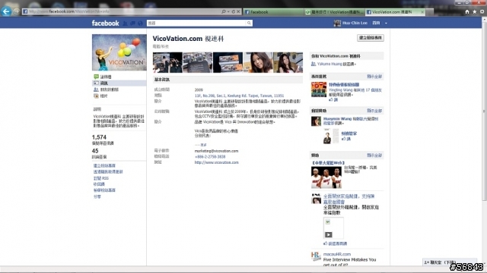The image size is (487, 273).
Task: Open the second photo thumbnail in the strip
Action: [198, 62]
